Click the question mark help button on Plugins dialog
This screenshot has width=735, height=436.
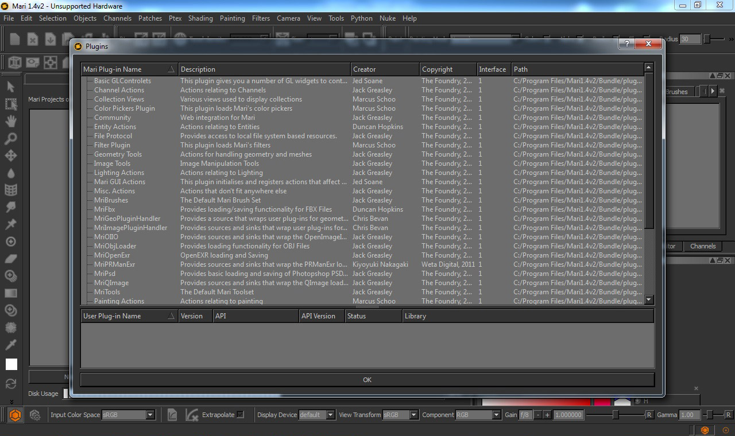click(x=627, y=44)
